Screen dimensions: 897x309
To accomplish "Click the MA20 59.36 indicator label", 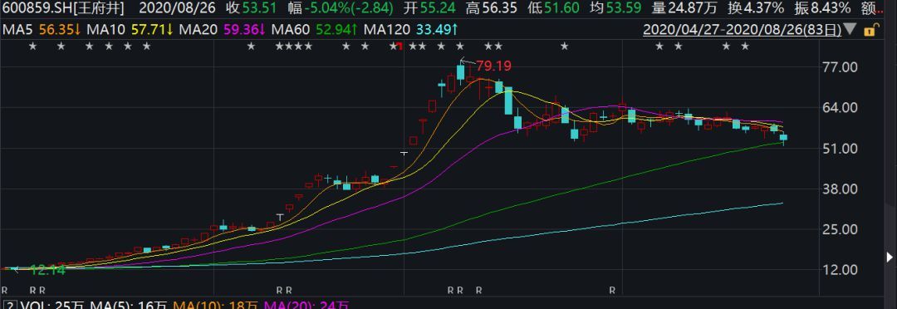I will (x=223, y=29).
